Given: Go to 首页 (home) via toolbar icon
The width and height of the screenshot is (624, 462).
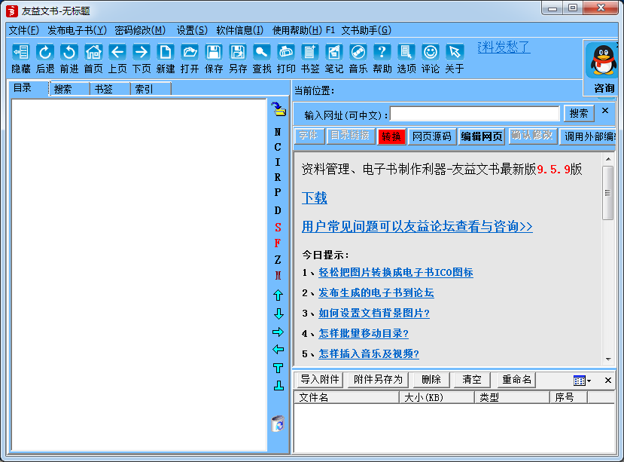Looking at the screenshot, I should coord(93,52).
